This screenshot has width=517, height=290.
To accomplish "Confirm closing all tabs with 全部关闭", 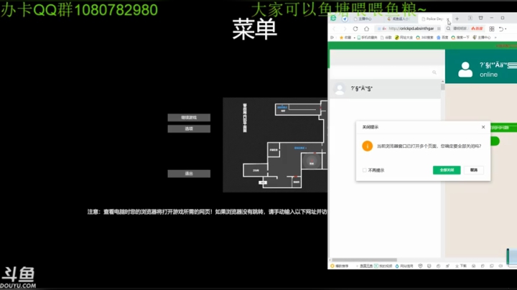I will [x=447, y=170].
